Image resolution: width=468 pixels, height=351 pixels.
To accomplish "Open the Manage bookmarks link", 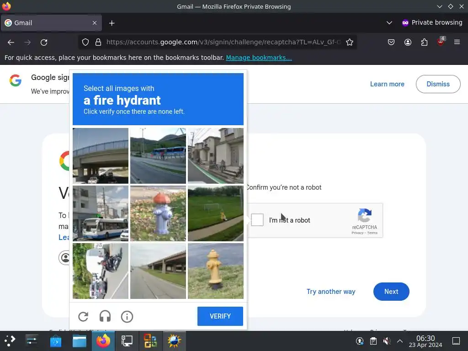I will [x=259, y=58].
